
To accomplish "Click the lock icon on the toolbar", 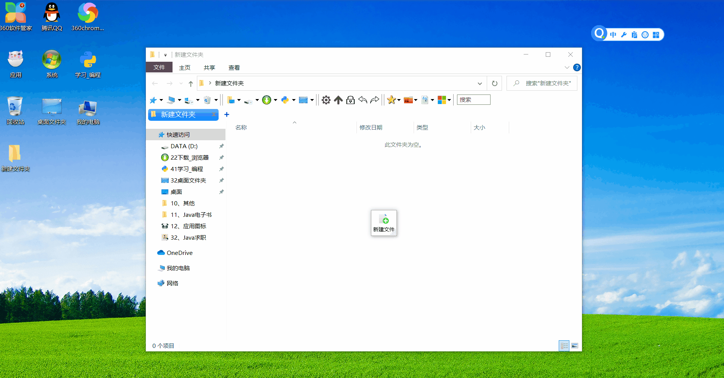I will point(350,99).
